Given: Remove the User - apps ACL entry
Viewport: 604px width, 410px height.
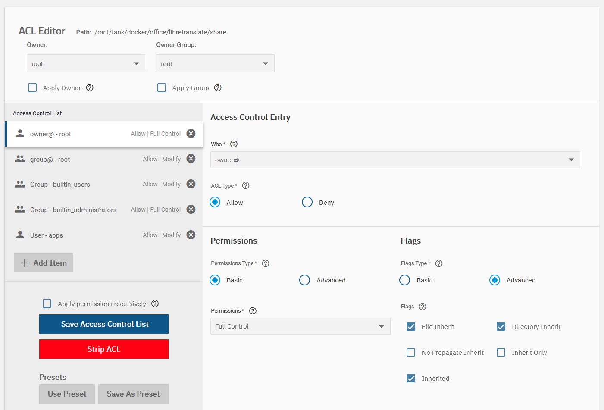Looking at the screenshot, I should (x=191, y=235).
